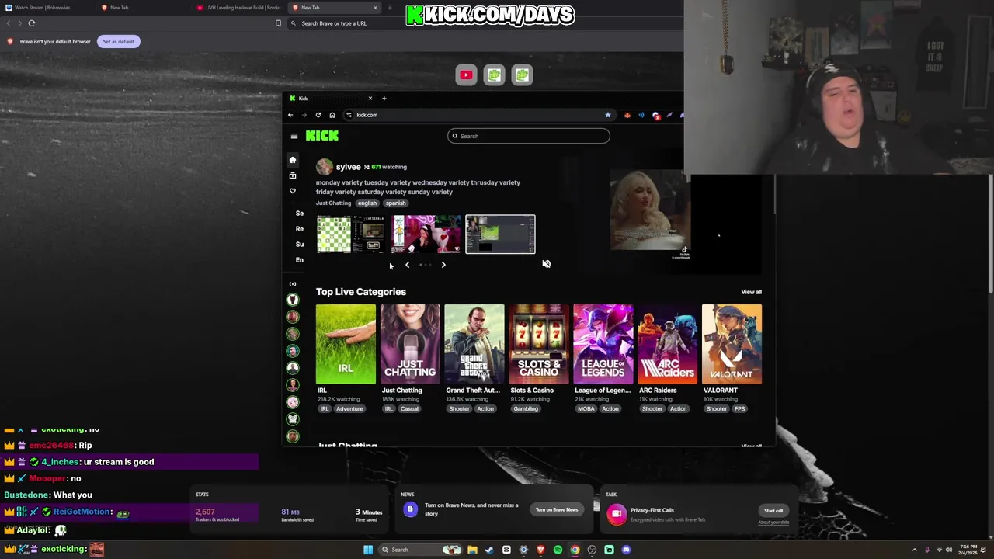Close the Kick tab

click(x=370, y=98)
